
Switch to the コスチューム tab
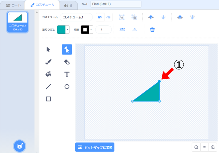(42, 5)
